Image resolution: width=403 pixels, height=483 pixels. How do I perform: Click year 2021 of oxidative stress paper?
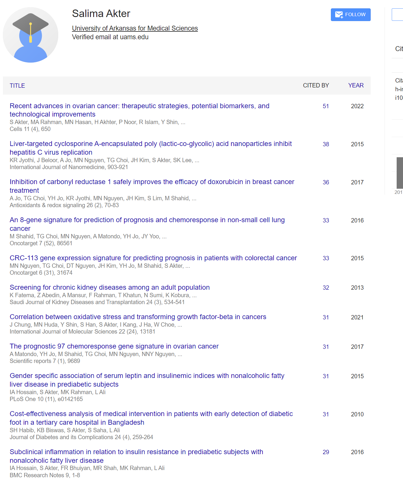pos(357,317)
